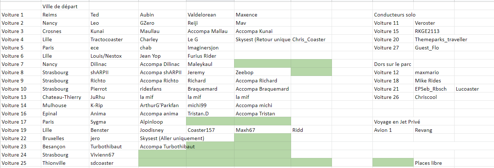Click the Bruxelles city cell

(53, 138)
